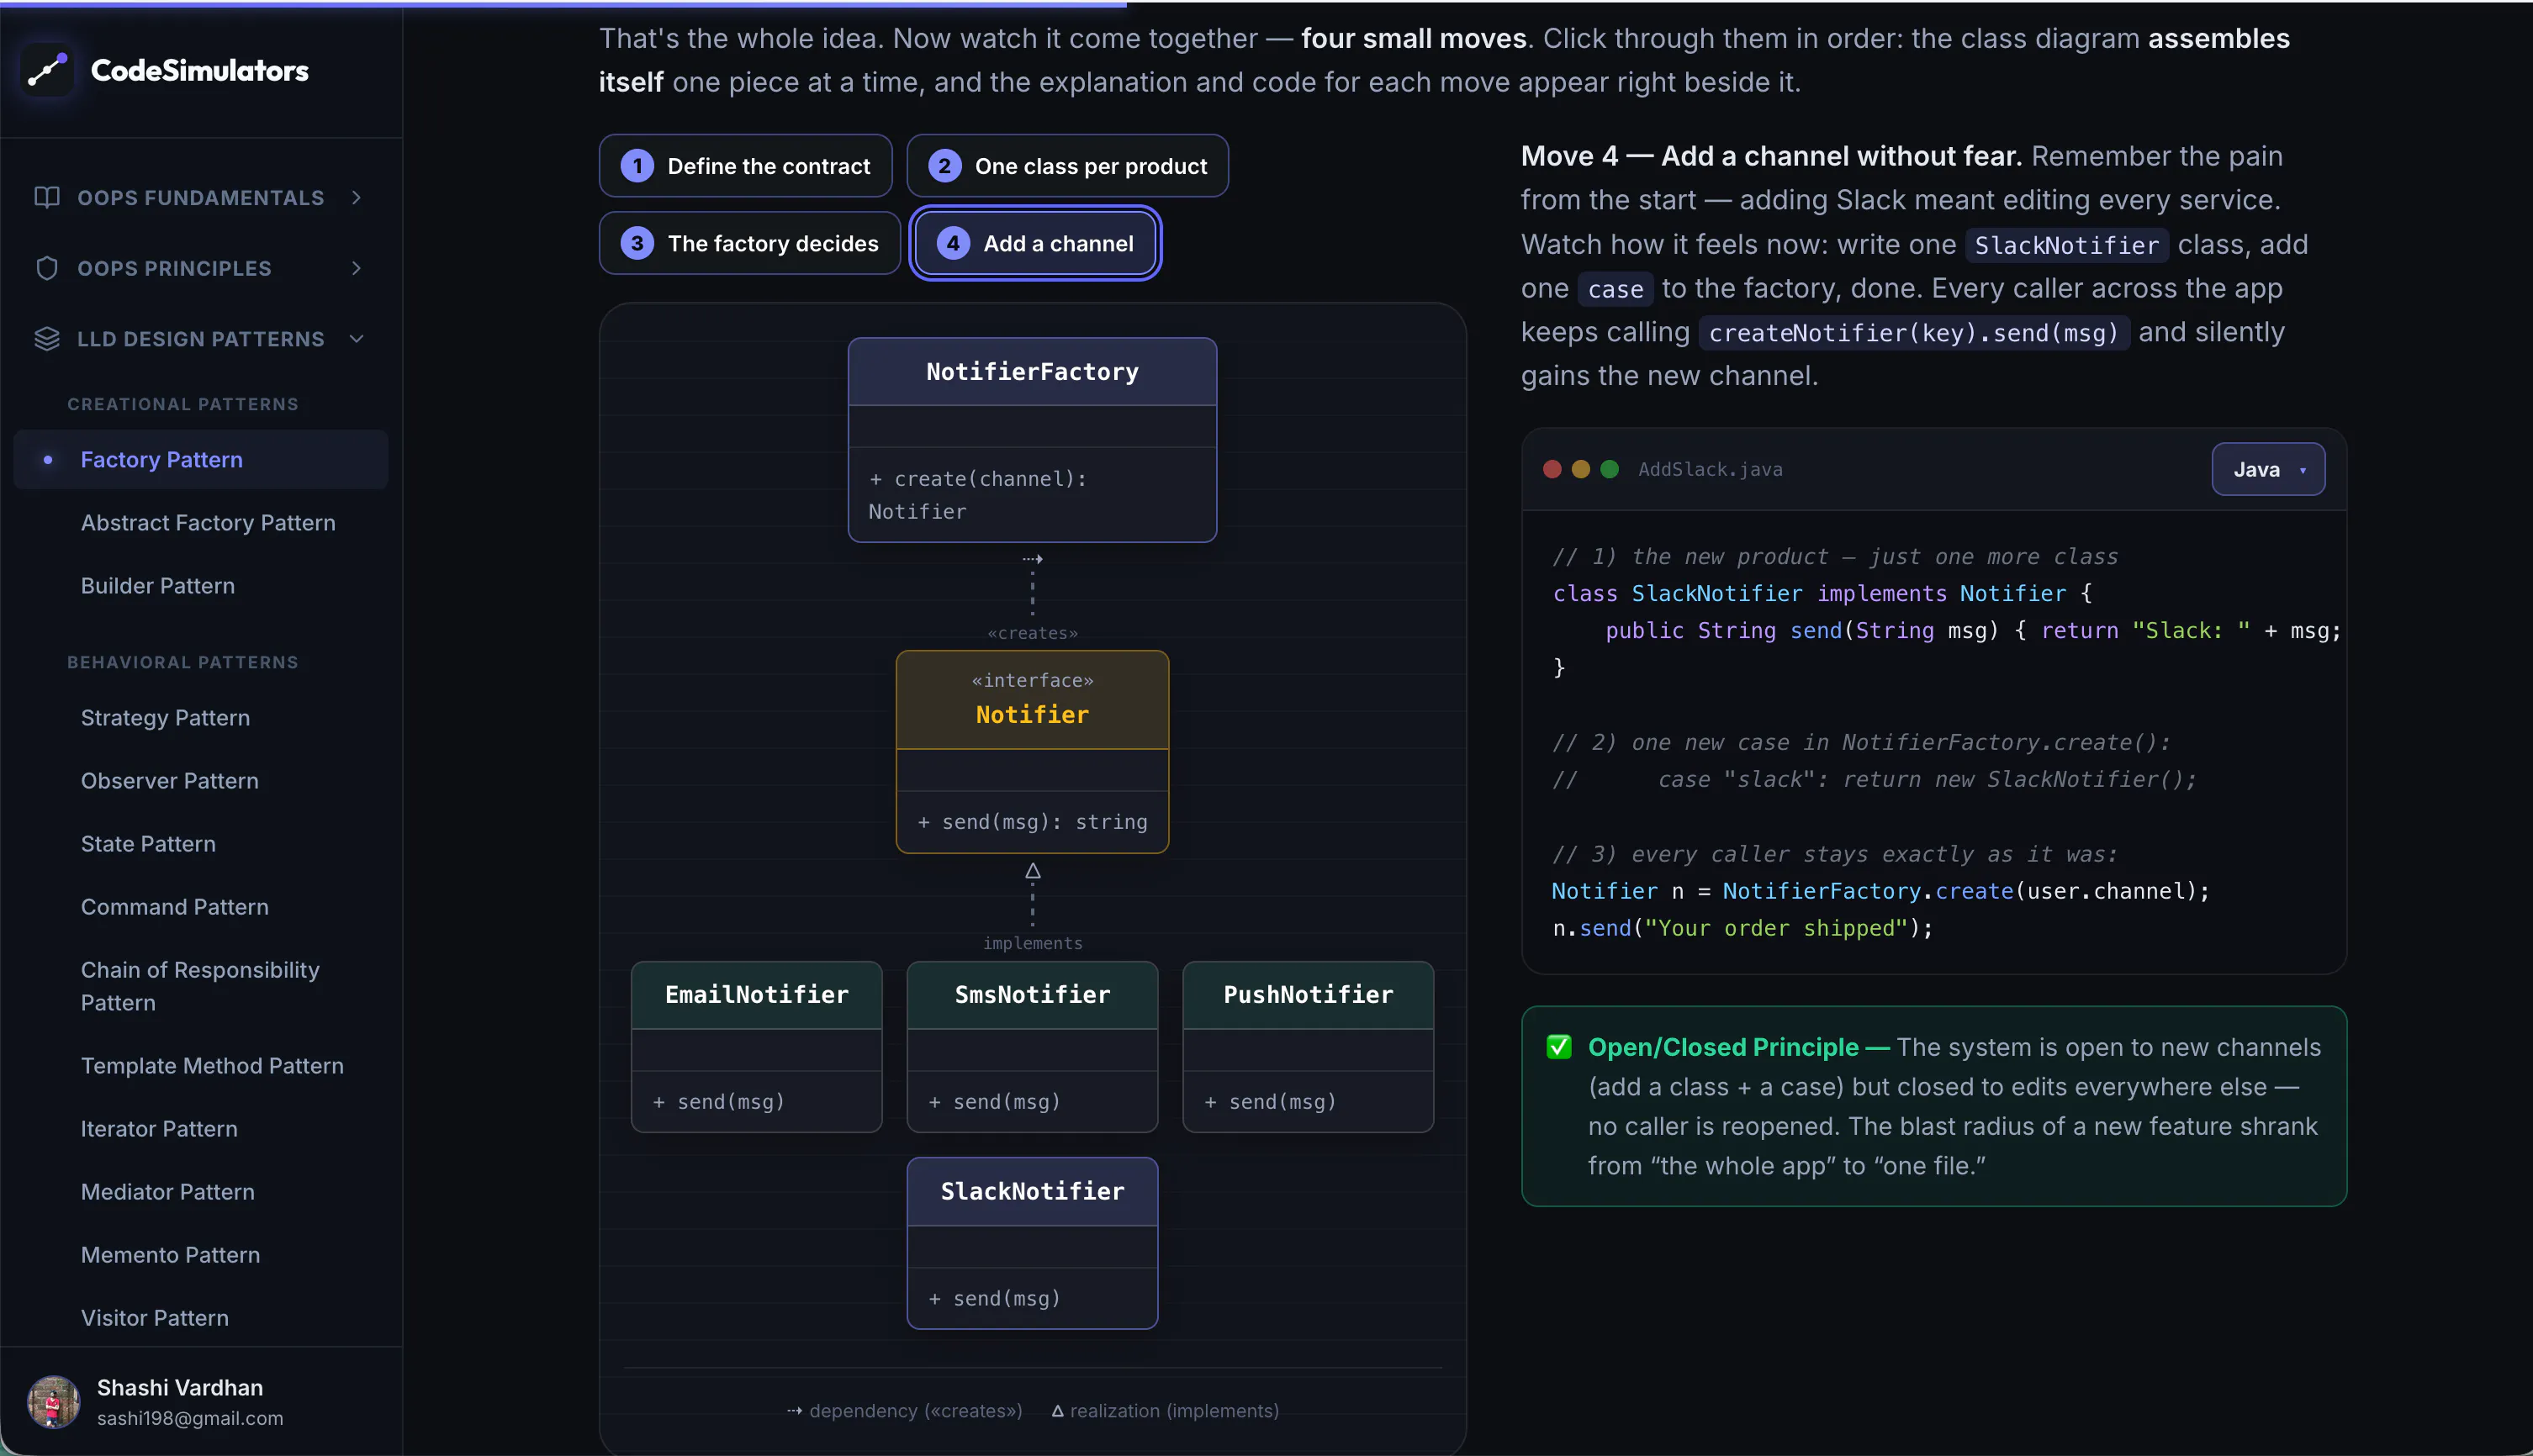Click the reading progress bar at top
The width and height of the screenshot is (2533, 1456).
tap(1266, 4)
